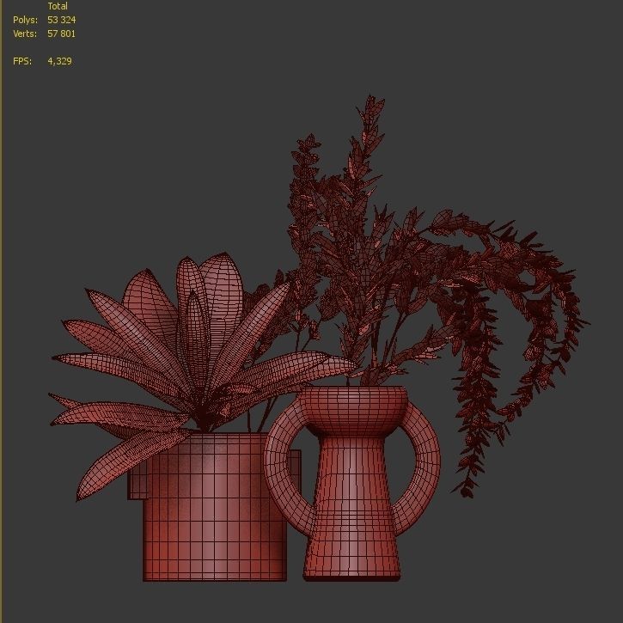Click the 'Verts:' label
Viewport: 623px width, 623px height.
[x=25, y=34]
